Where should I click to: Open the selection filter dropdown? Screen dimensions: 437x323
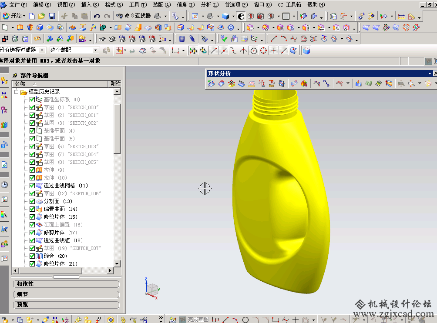click(x=42, y=50)
